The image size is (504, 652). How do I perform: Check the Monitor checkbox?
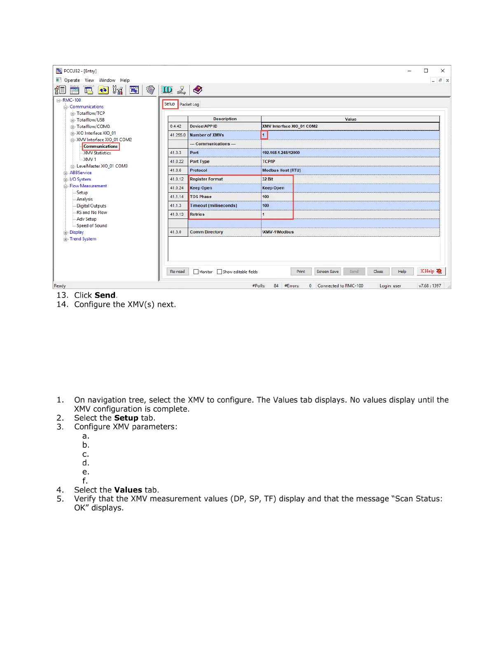click(x=196, y=272)
